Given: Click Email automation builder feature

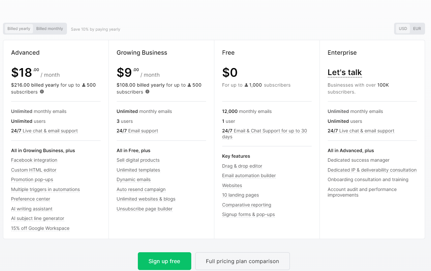Looking at the screenshot, I should [249, 176].
